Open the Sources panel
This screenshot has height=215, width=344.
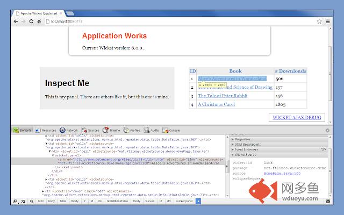[90, 130]
